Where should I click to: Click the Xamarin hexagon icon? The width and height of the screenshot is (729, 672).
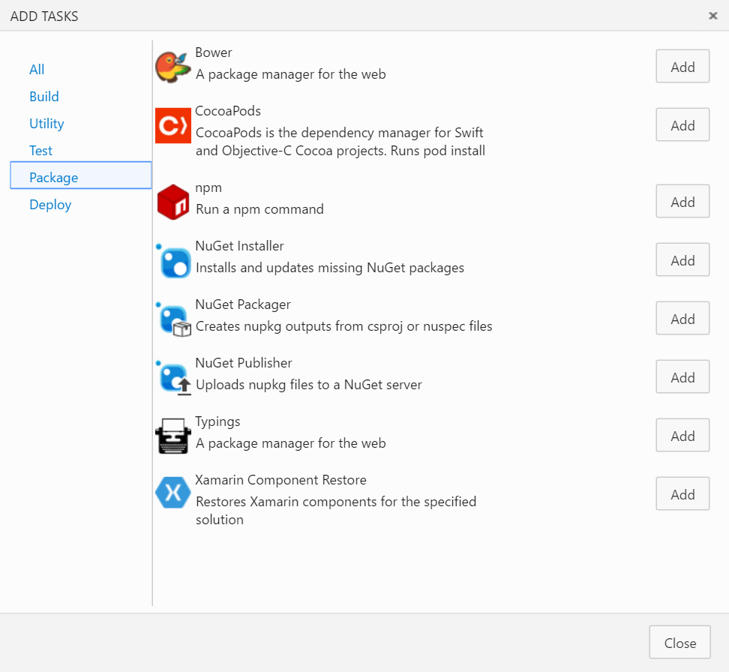(173, 493)
